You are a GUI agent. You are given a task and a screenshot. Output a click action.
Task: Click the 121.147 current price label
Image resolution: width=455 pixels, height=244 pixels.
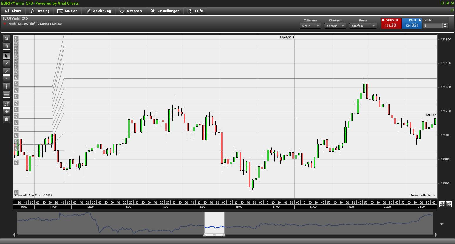431,115
